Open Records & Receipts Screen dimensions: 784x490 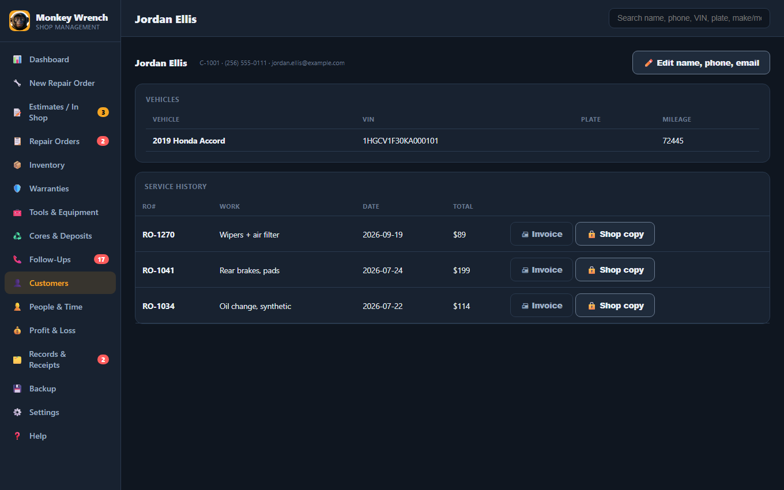60,360
